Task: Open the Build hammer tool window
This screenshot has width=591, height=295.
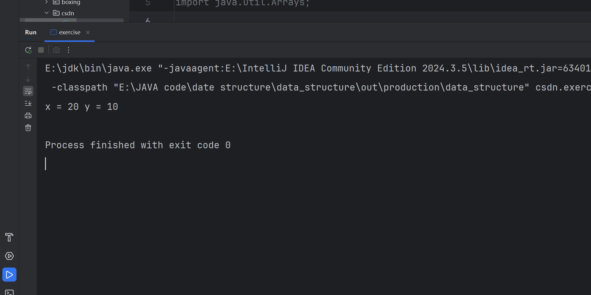Action: click(9, 237)
